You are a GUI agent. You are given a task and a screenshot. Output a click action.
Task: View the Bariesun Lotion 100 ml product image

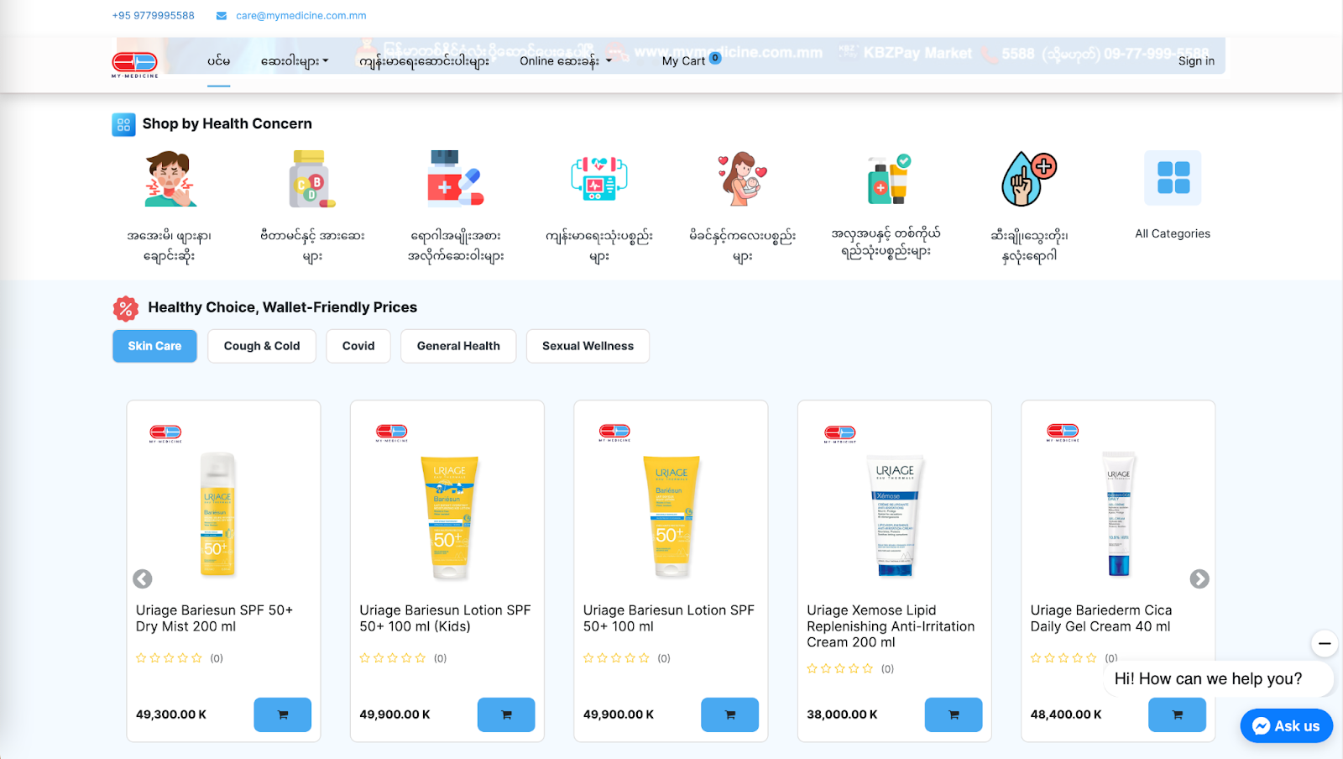coord(671,517)
